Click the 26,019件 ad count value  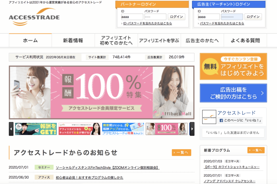(177, 57)
